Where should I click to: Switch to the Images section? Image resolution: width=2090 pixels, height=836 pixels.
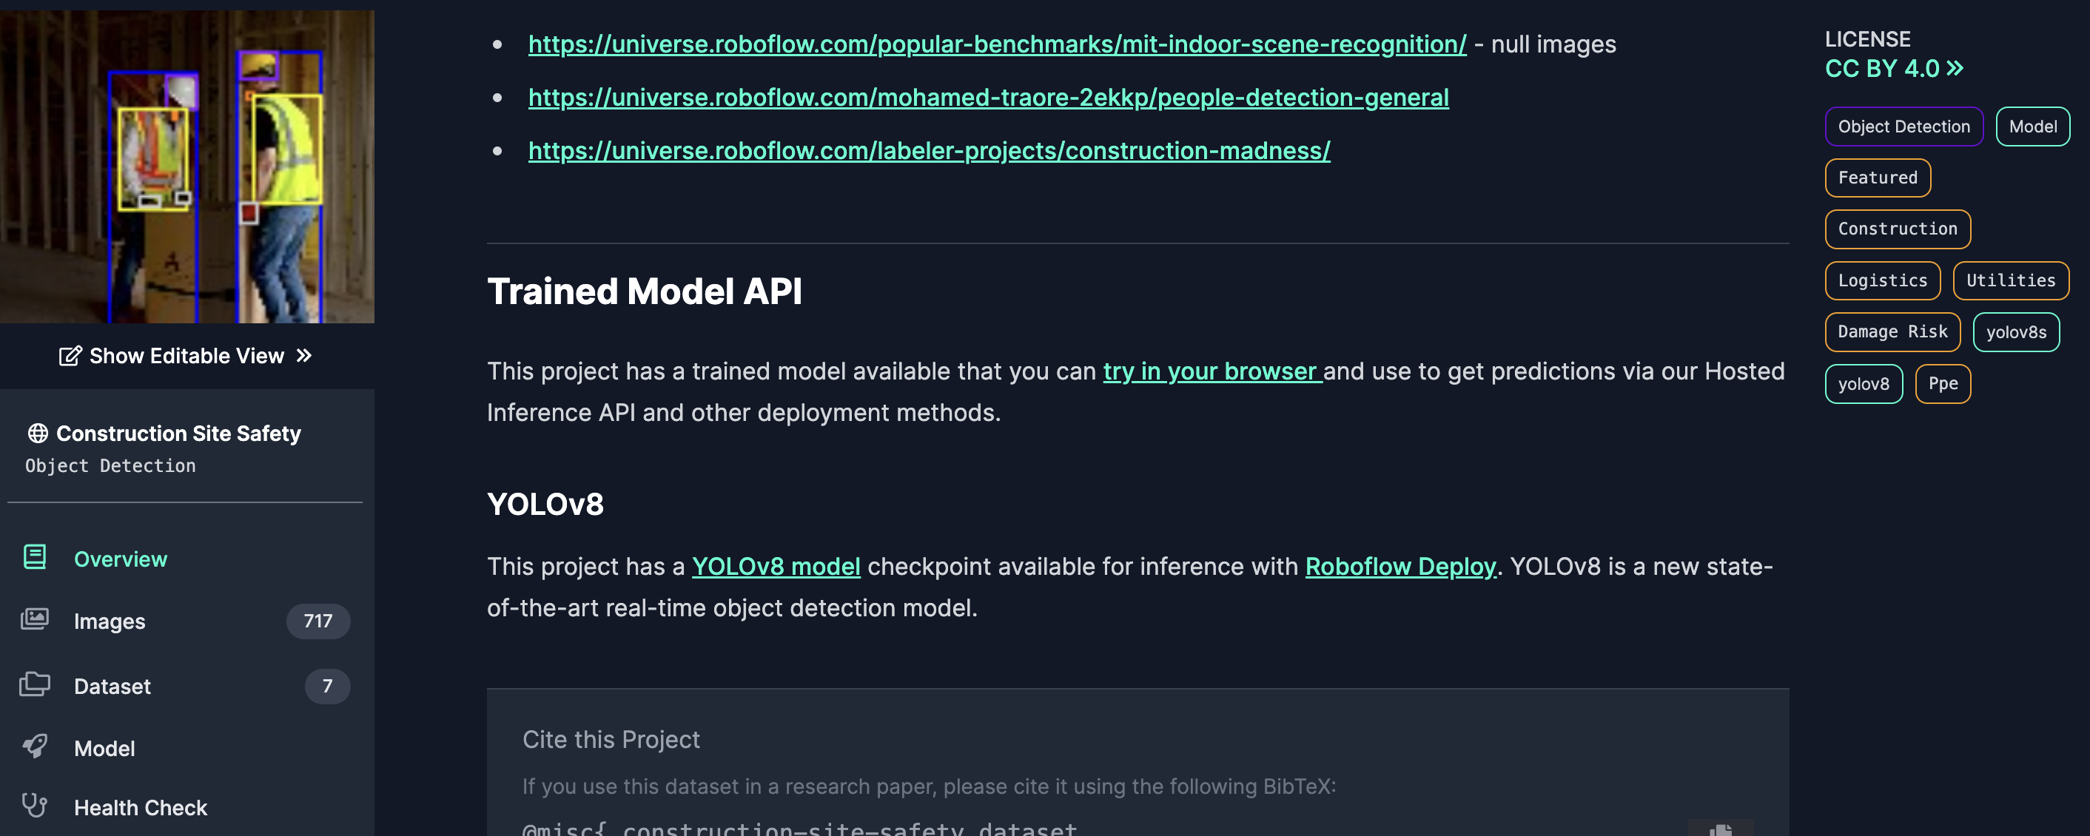(x=110, y=620)
